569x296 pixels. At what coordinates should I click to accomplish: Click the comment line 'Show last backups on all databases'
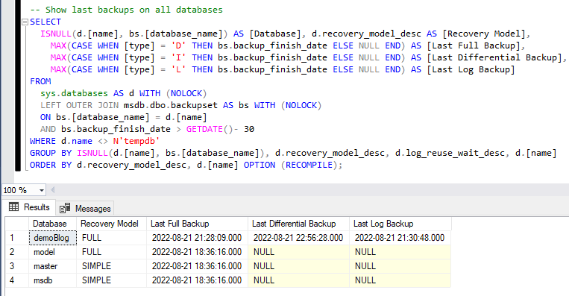[126, 10]
